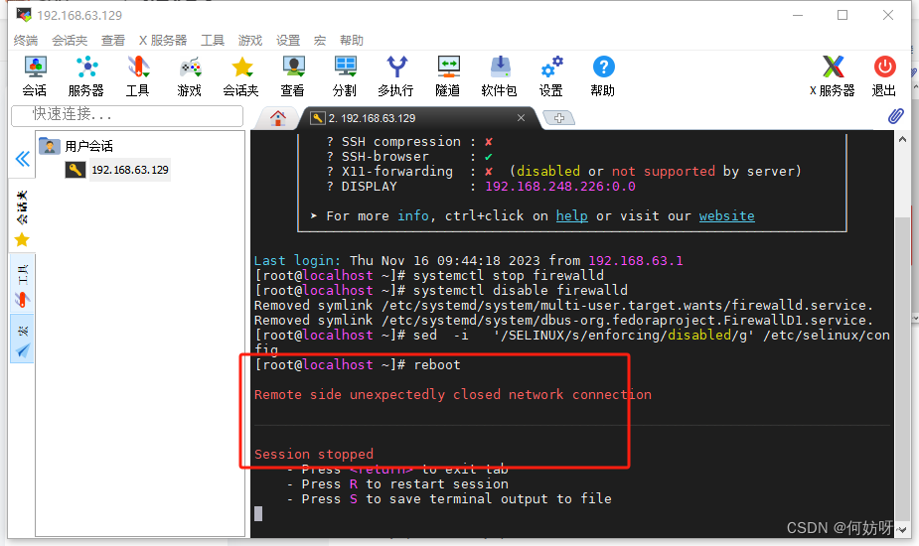This screenshot has height=546, width=919.
Task: Click the 'Session stopped' text
Action: point(314,454)
